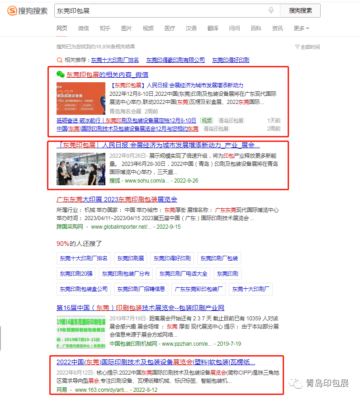Click the Sogou logo icon

pyautogui.click(x=12, y=11)
